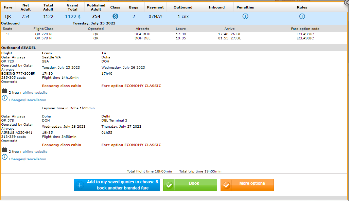Click the 1122 $ grand total price
This screenshot has height=201, width=349.
point(72,16)
